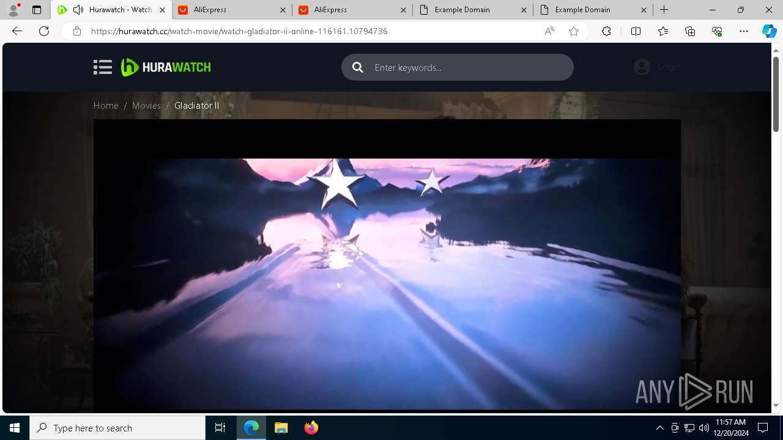This screenshot has height=440, width=783.
Task: Show hidden system tray icons
Action: pos(659,428)
